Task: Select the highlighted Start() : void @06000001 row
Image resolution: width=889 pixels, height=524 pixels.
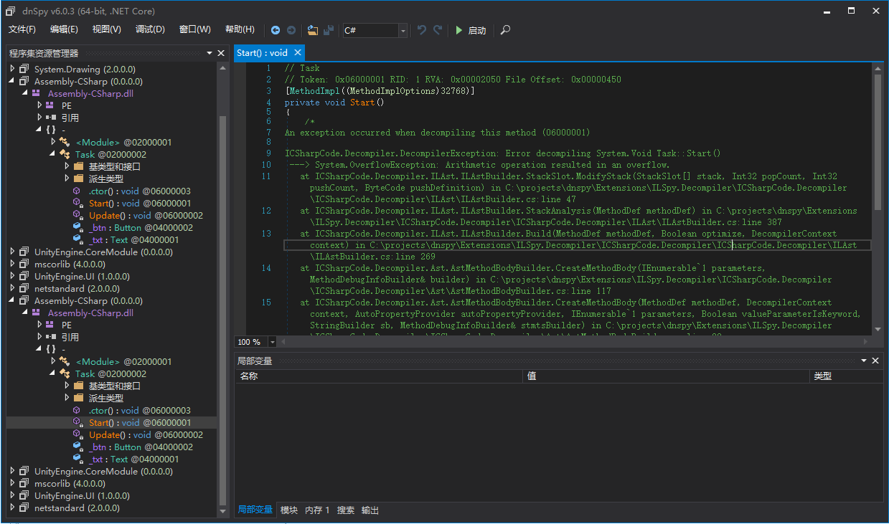Action: [111, 423]
